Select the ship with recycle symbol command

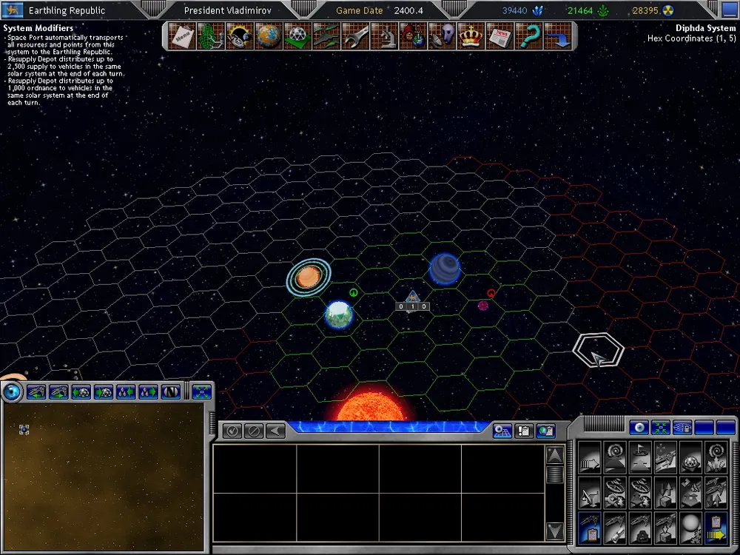pos(640,528)
